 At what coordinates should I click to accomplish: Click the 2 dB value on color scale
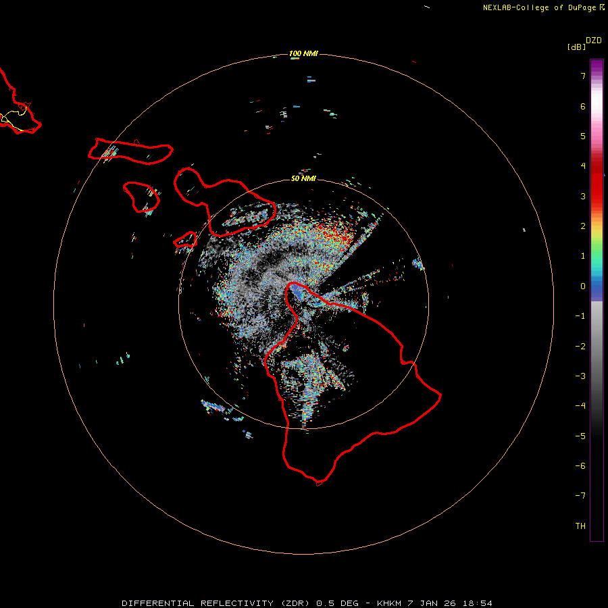(x=583, y=226)
